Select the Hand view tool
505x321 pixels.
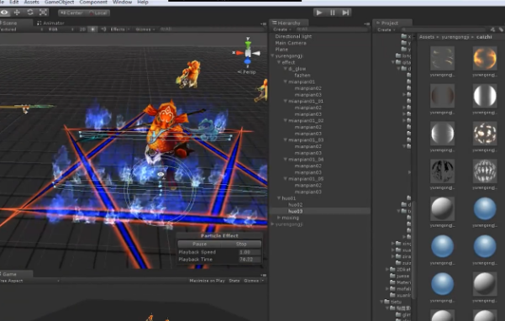point(4,13)
